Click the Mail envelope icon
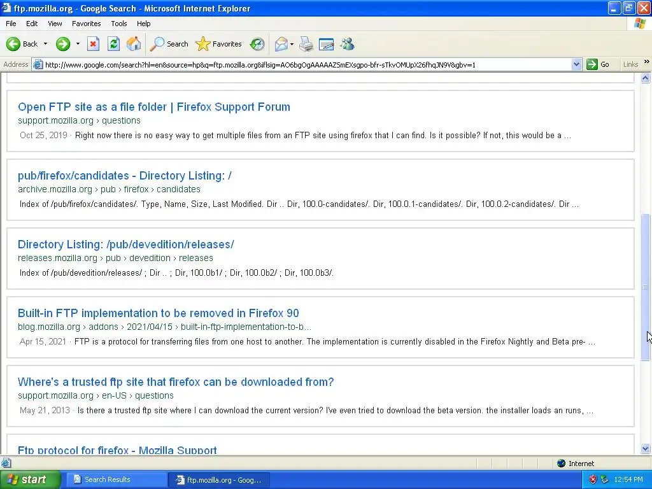Viewport: 652px width, 489px height. 281,44
